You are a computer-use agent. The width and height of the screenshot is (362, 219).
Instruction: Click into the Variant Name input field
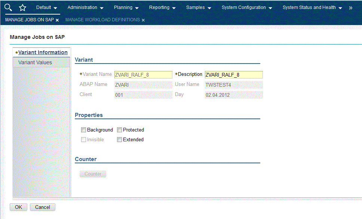coord(143,74)
